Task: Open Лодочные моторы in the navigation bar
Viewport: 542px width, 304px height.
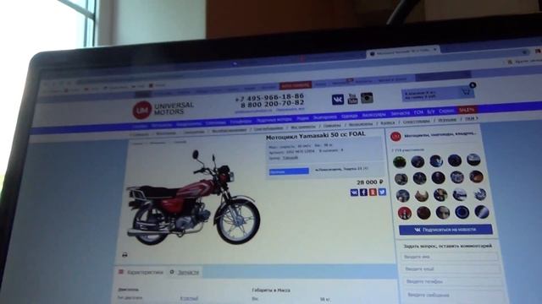Action: 274,120
